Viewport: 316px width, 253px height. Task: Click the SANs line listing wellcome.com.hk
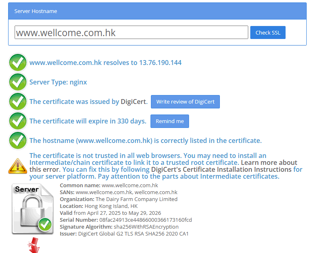(x=118, y=192)
